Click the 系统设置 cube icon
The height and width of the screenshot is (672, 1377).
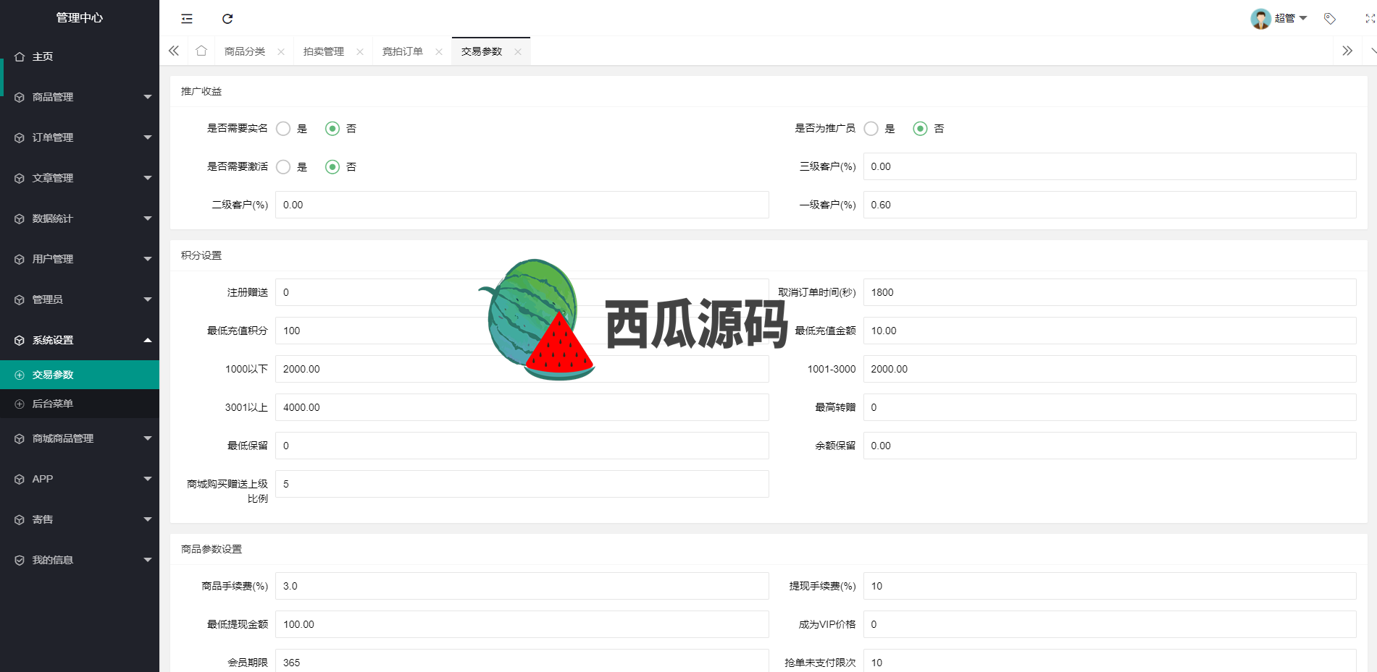pyautogui.click(x=20, y=340)
